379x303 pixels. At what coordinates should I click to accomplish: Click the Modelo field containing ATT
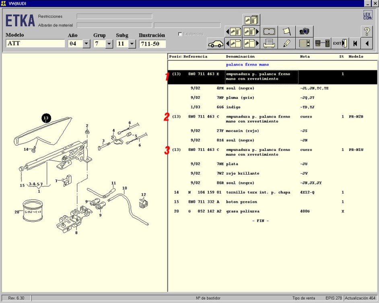pos(35,43)
